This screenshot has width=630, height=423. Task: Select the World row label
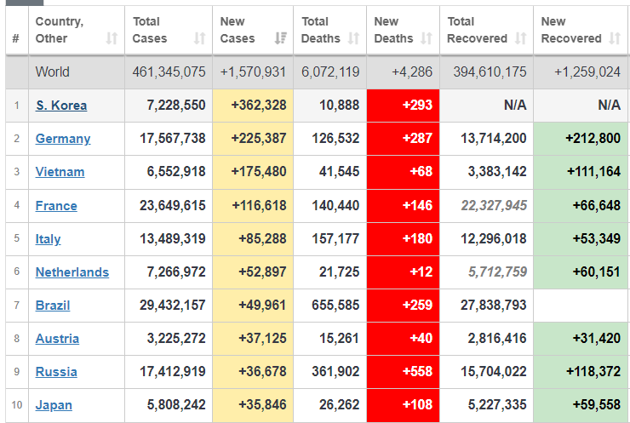pos(52,71)
